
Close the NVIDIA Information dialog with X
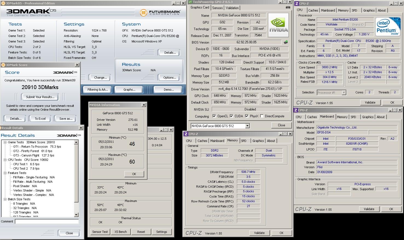pyautogui.click(x=144, y=105)
